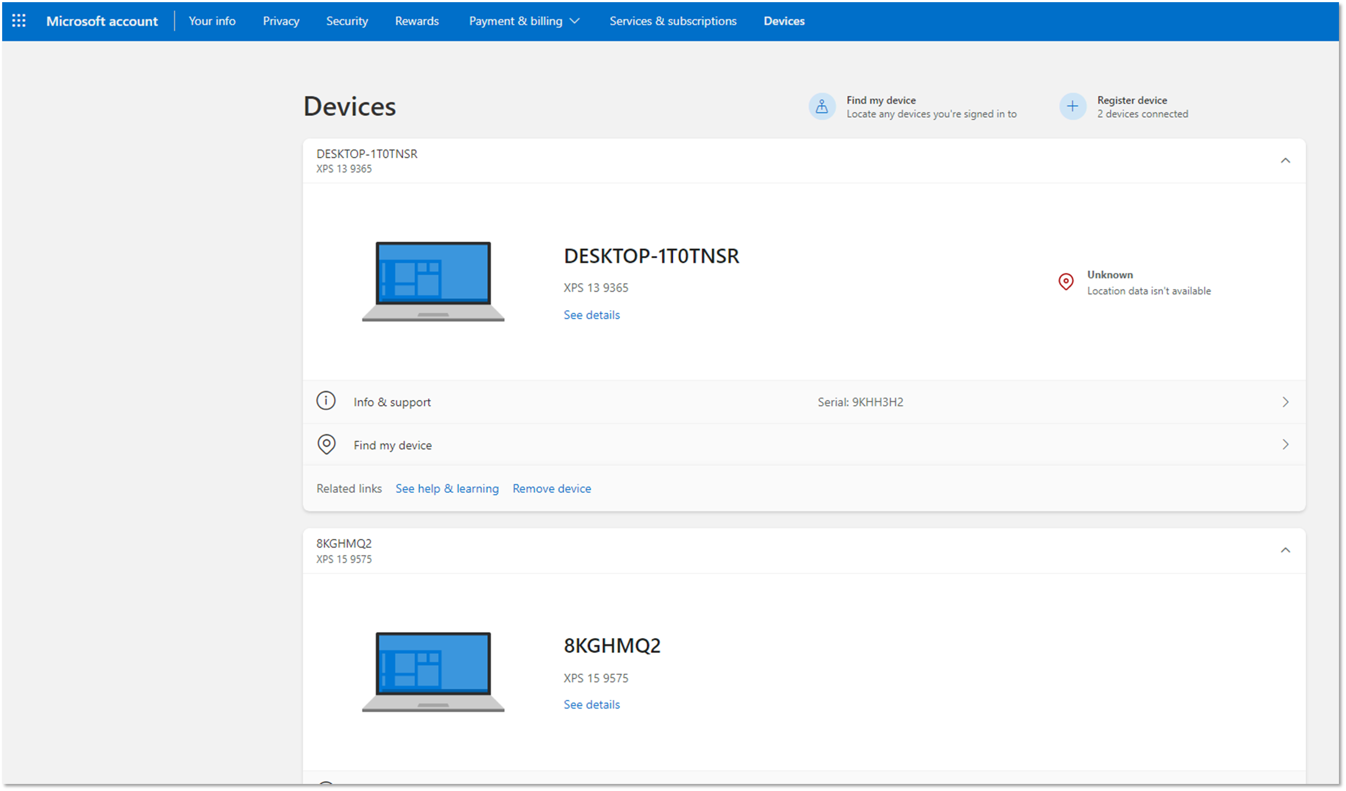
Task: Click '2 devices connected' text
Action: point(1142,114)
